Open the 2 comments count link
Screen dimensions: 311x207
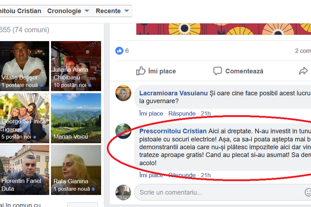coord(303,51)
